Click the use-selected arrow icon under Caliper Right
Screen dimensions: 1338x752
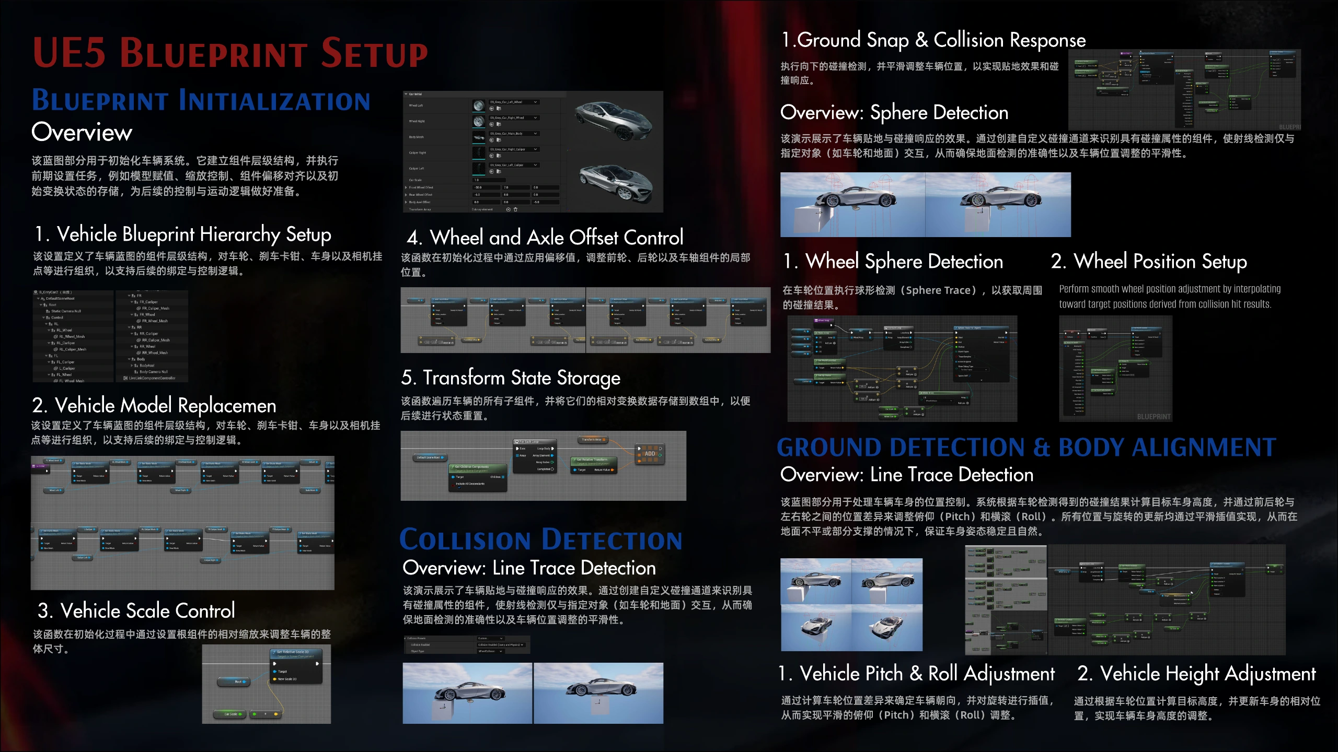click(x=492, y=156)
